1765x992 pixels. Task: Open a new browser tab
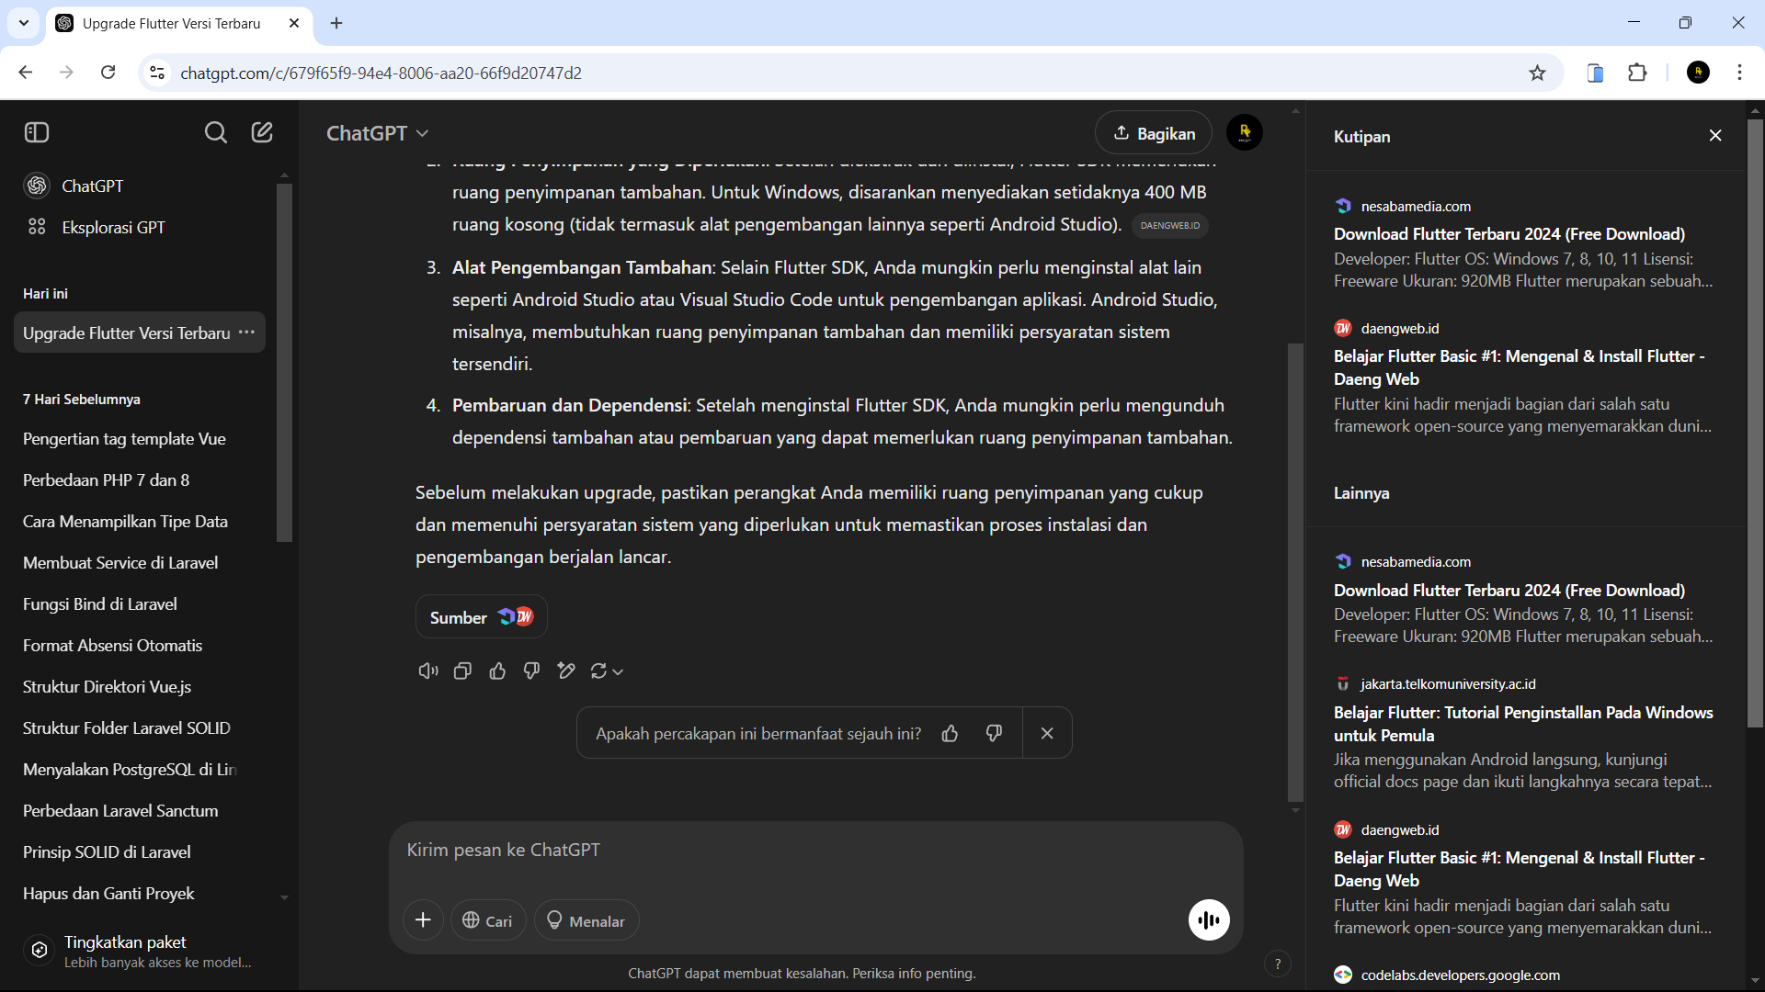[336, 23]
